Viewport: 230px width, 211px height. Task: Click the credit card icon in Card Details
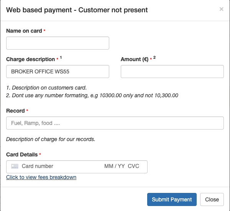15,166
